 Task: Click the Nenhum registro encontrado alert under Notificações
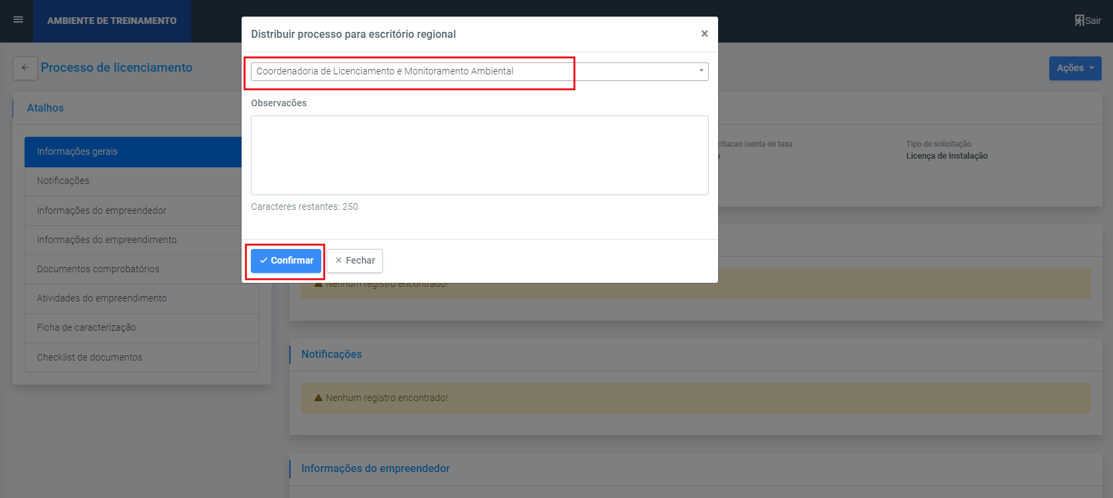696,398
